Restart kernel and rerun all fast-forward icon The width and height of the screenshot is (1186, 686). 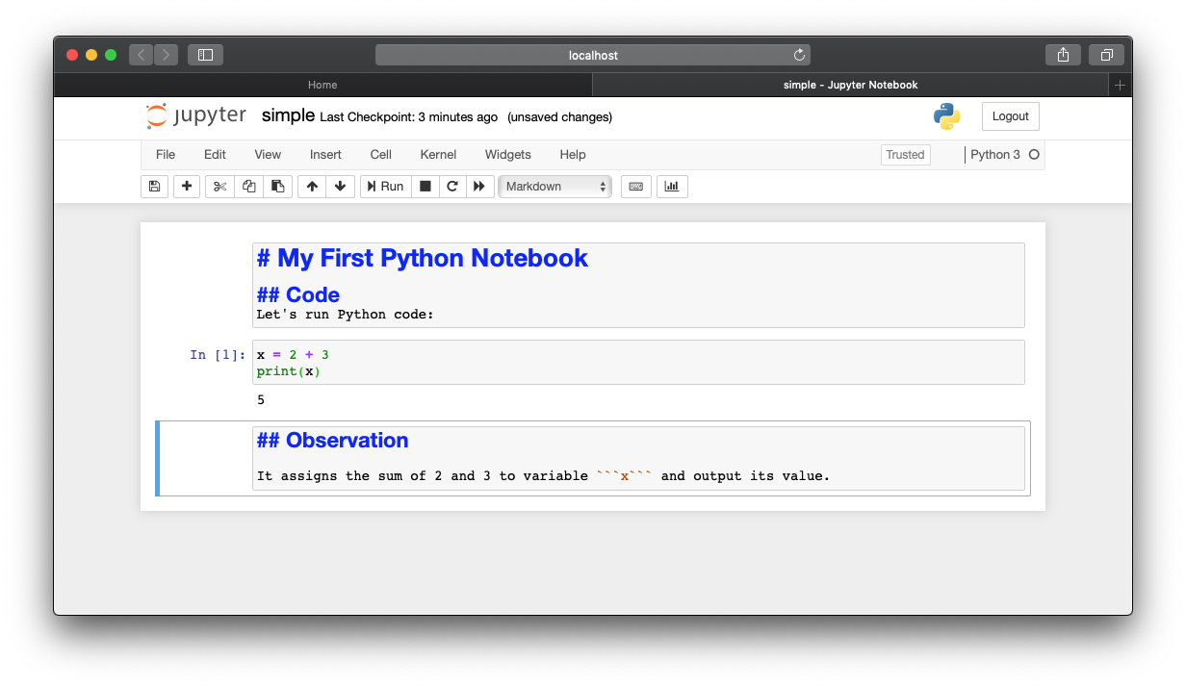(479, 187)
